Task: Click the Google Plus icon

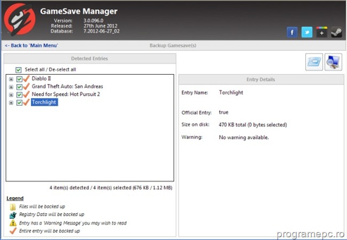Action: click(x=322, y=33)
